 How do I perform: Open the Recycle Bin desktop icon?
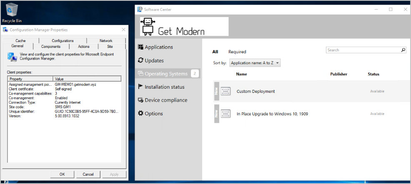(x=12, y=13)
